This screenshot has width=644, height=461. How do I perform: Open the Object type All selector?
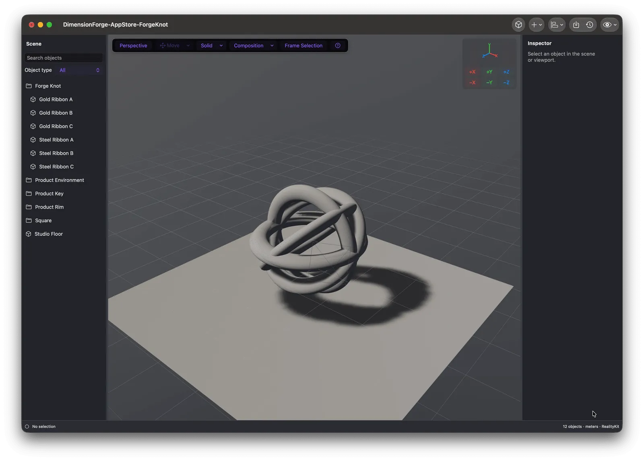[79, 70]
